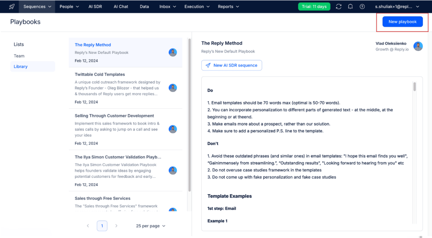Image resolution: width=432 pixels, height=238 pixels.
Task: Click avatar on Twittable Cold Templates item
Action: 173,88
